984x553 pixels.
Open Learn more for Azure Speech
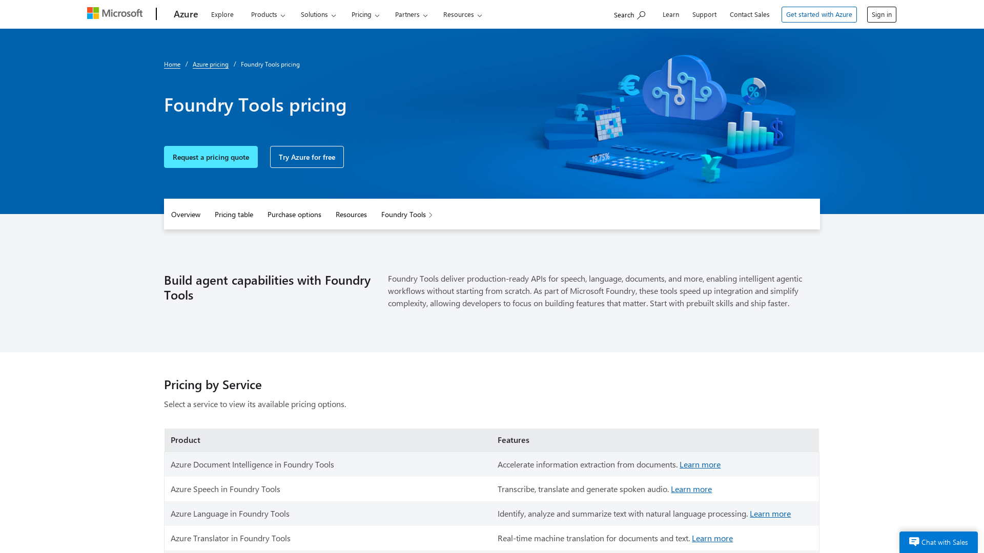[x=691, y=489]
